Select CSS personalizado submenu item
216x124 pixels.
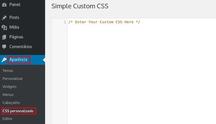click(x=18, y=111)
